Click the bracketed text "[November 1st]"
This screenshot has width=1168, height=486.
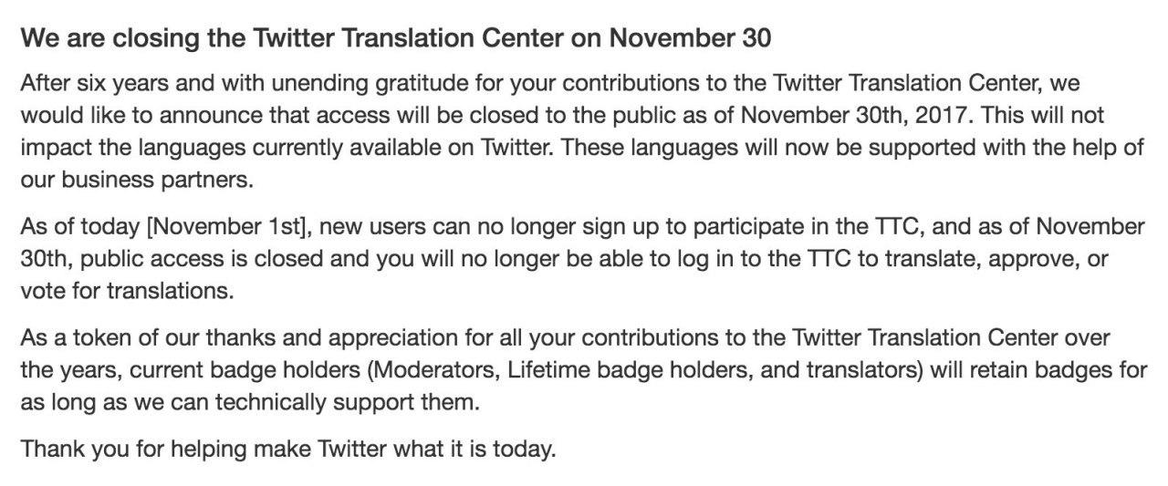click(x=231, y=227)
